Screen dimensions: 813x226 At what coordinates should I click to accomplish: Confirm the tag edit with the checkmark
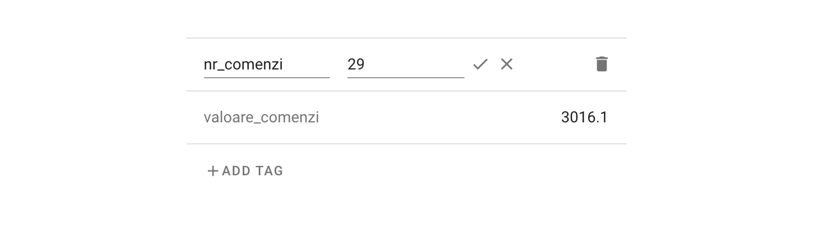click(x=480, y=64)
